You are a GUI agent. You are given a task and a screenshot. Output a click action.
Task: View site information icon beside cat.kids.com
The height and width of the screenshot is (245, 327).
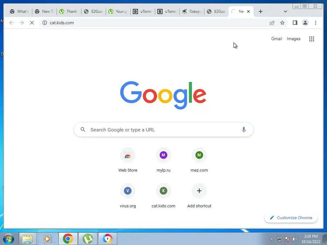(45, 23)
